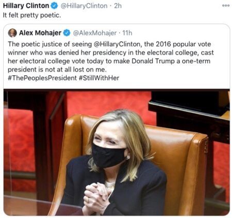Screen dimensions: 232x218
Task: Click 'winner who was denied her presidency' line
Action: (x=111, y=53)
